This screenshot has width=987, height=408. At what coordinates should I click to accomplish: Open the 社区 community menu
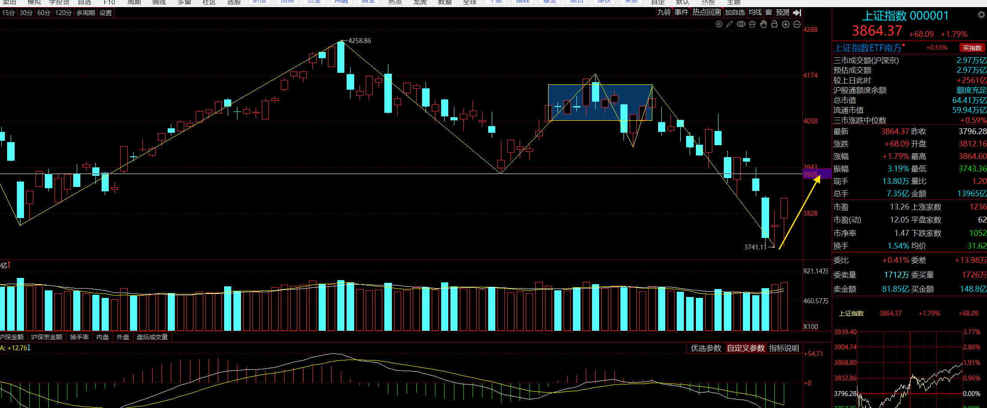coord(209,2)
